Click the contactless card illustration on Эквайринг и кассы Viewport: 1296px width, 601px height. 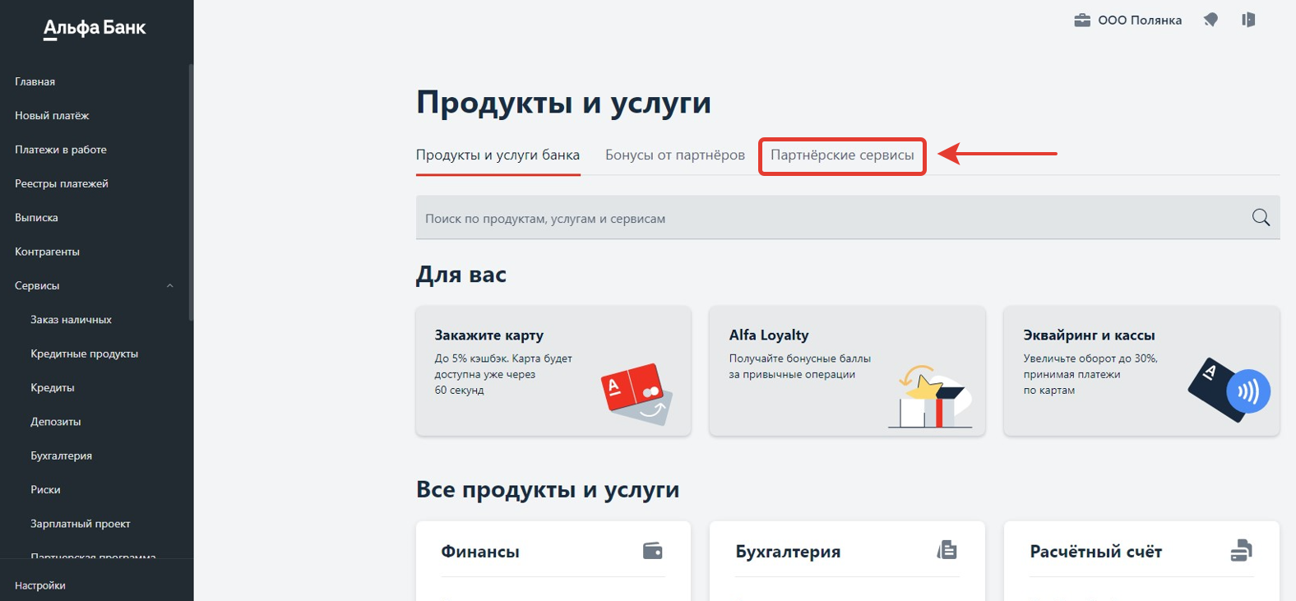1229,390
